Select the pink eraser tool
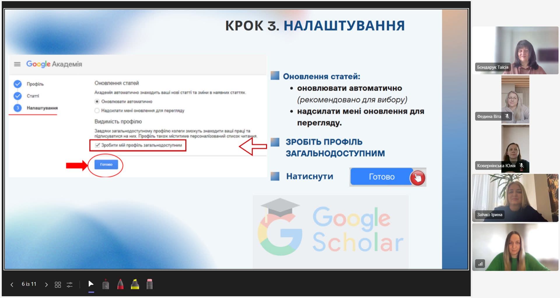 pos(149,284)
